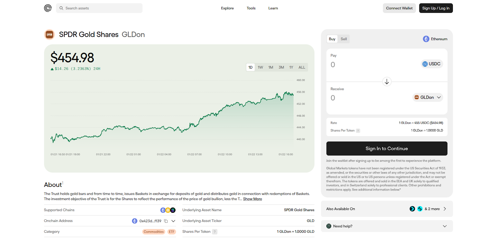Image resolution: width=497 pixels, height=252 pixels.
Task: Switch the trade panel to Sell
Action: pos(344,39)
